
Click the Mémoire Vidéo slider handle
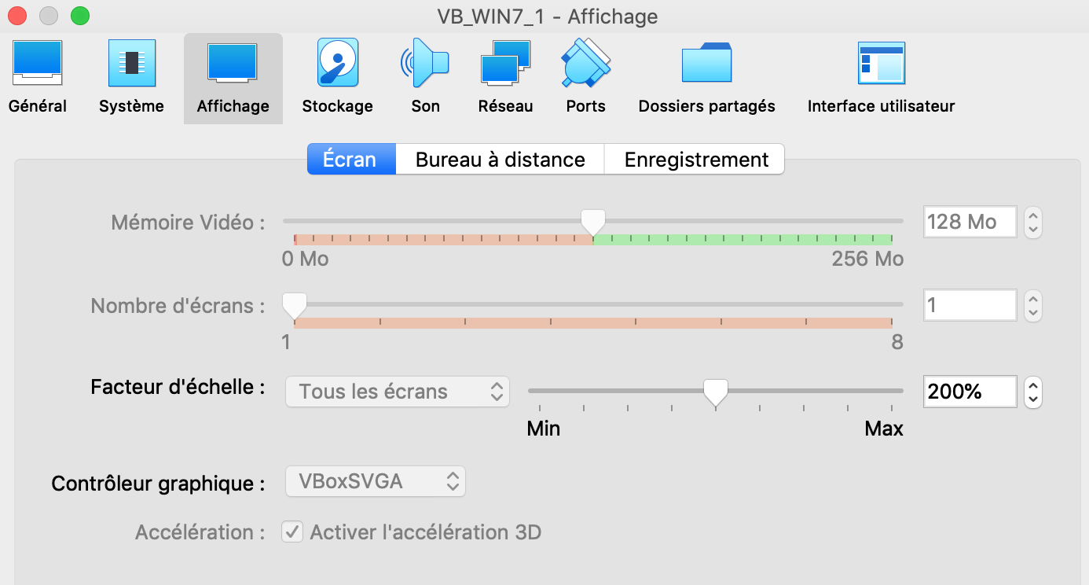(x=592, y=222)
